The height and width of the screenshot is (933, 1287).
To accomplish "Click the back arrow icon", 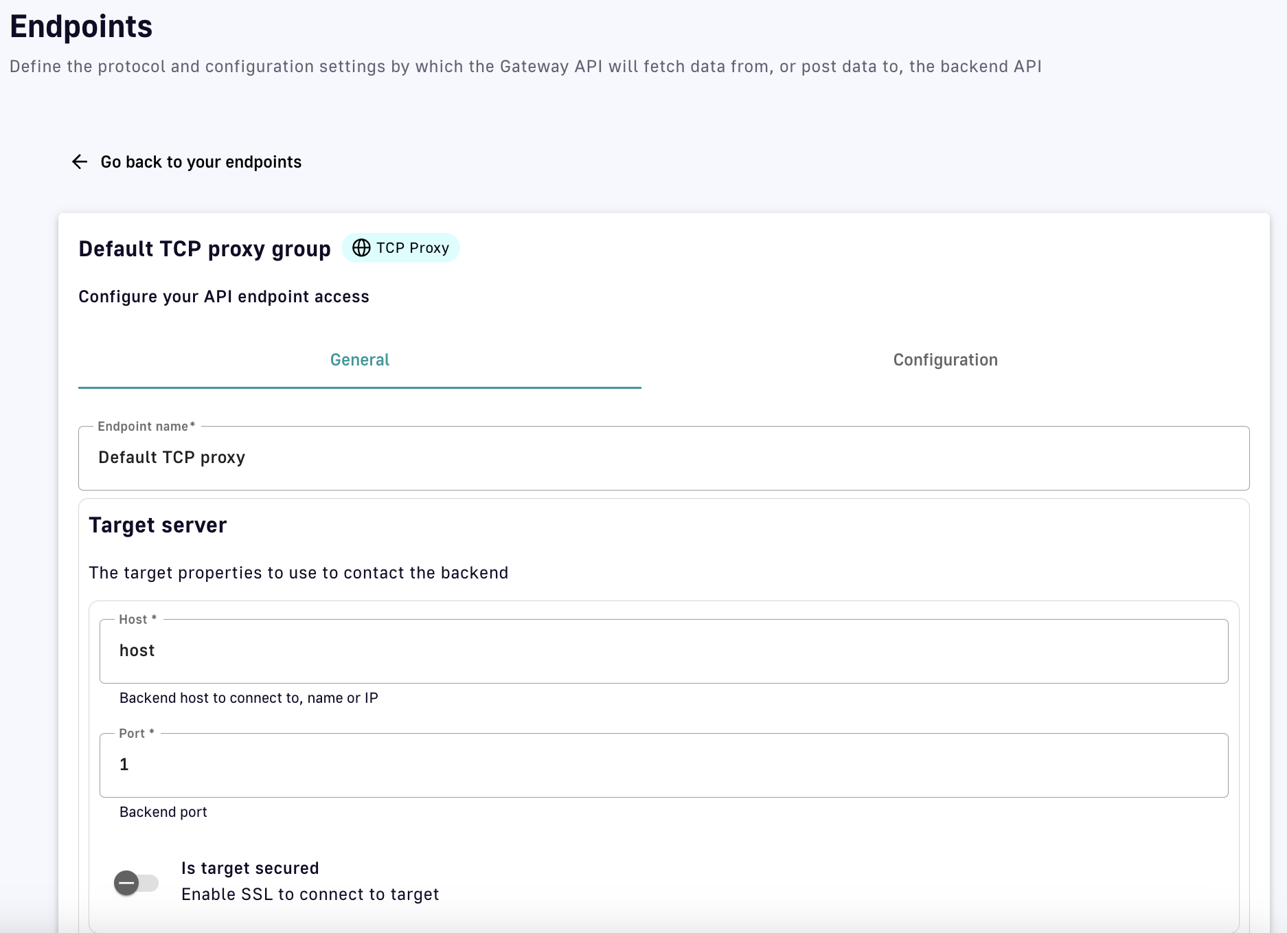I will pos(80,161).
